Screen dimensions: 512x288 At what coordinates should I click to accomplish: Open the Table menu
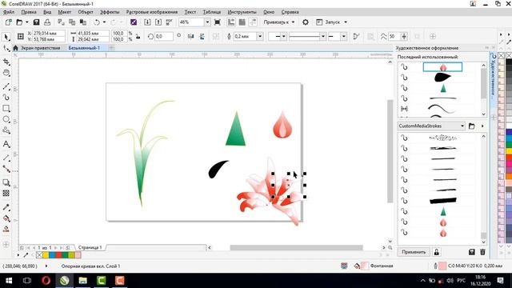[x=211, y=12]
